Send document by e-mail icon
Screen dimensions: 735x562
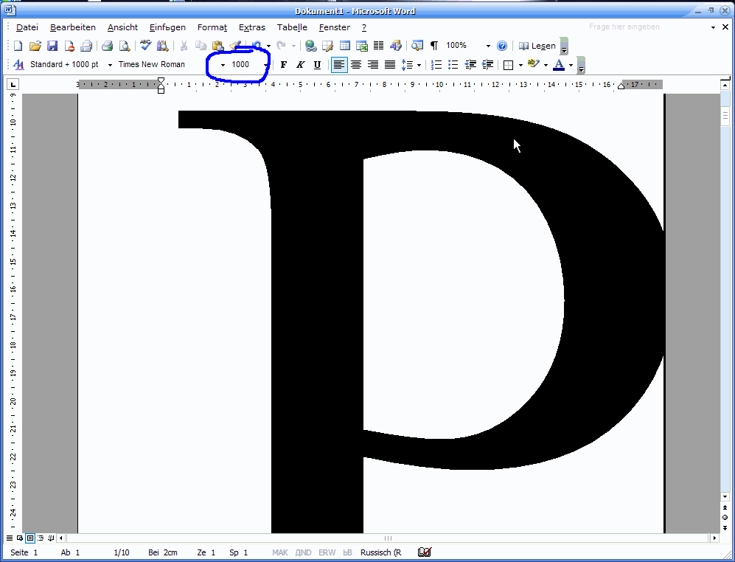pyautogui.click(x=86, y=46)
